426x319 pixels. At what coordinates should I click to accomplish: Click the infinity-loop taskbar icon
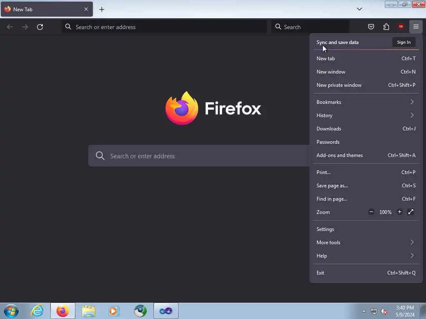(x=166, y=311)
